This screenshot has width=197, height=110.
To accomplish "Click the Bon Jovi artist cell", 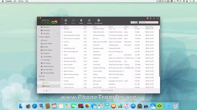I will coord(96,38).
